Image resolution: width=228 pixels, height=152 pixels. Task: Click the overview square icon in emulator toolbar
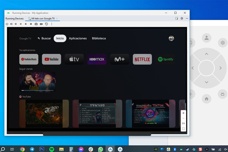tap(31, 24)
